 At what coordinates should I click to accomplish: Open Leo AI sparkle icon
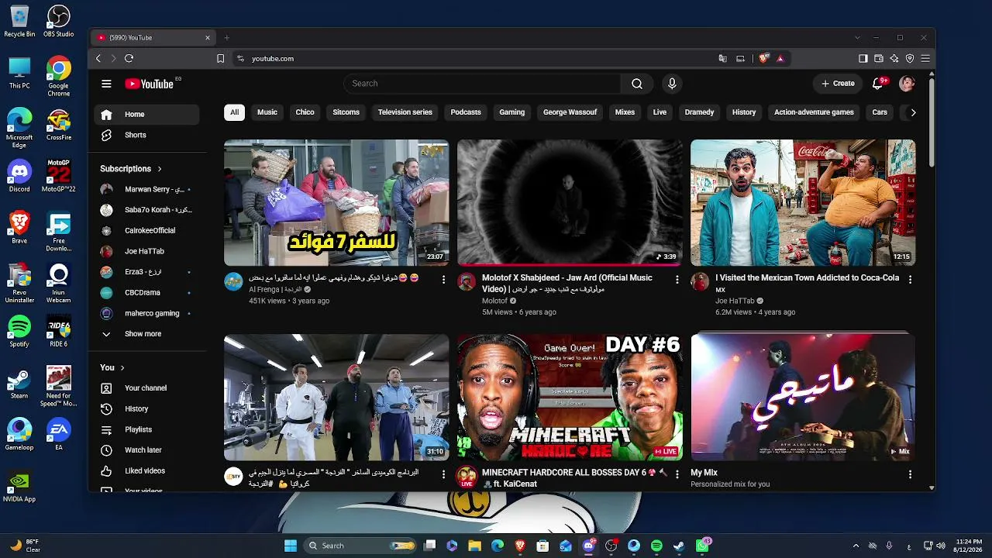tap(894, 58)
